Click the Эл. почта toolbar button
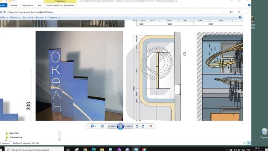 tap(28, 17)
